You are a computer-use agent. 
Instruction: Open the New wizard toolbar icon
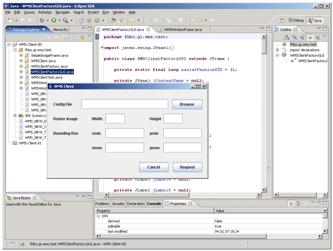(10, 20)
